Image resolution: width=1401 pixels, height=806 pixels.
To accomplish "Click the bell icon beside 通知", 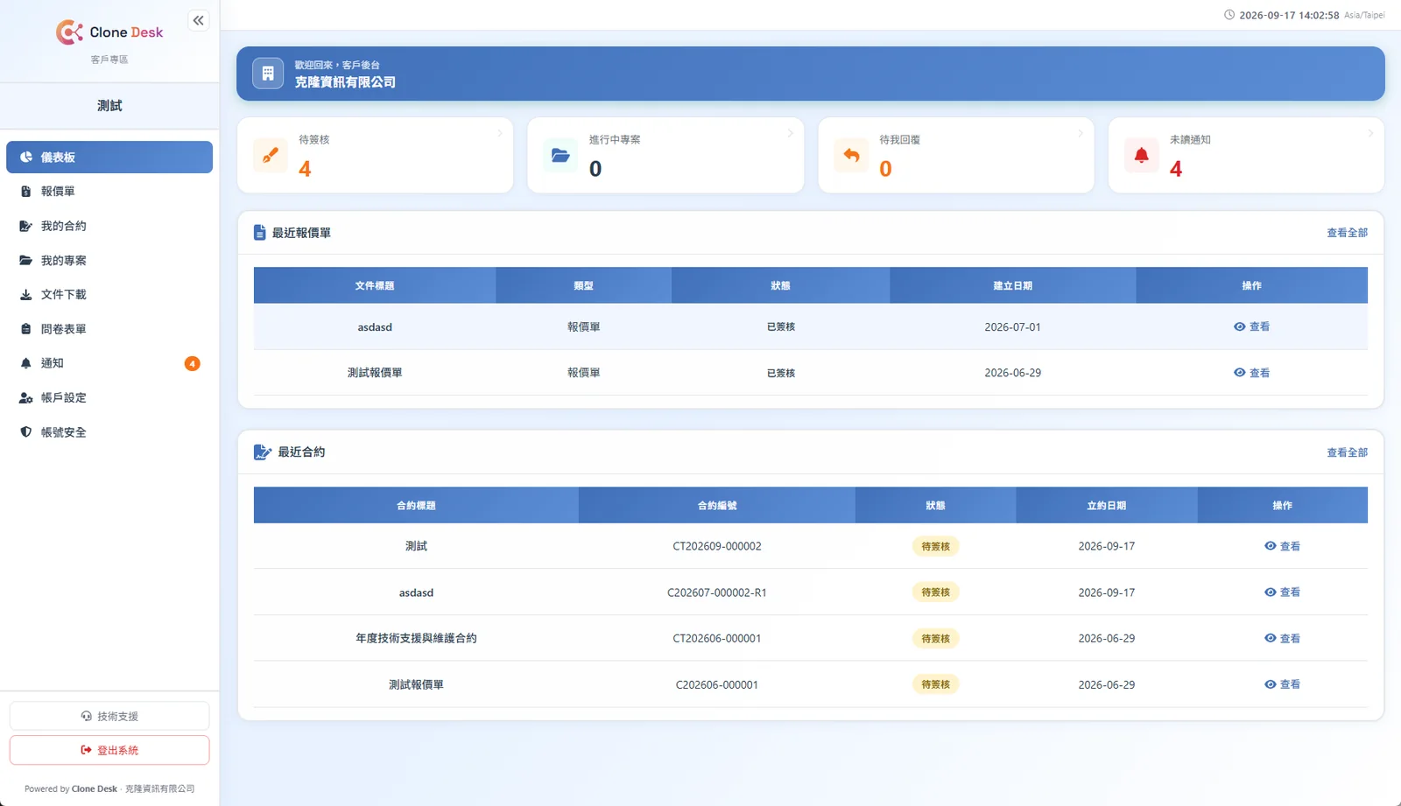I will click(x=26, y=363).
